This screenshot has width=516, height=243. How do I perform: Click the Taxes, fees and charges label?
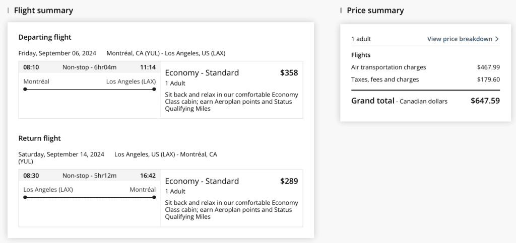pyautogui.click(x=385, y=79)
